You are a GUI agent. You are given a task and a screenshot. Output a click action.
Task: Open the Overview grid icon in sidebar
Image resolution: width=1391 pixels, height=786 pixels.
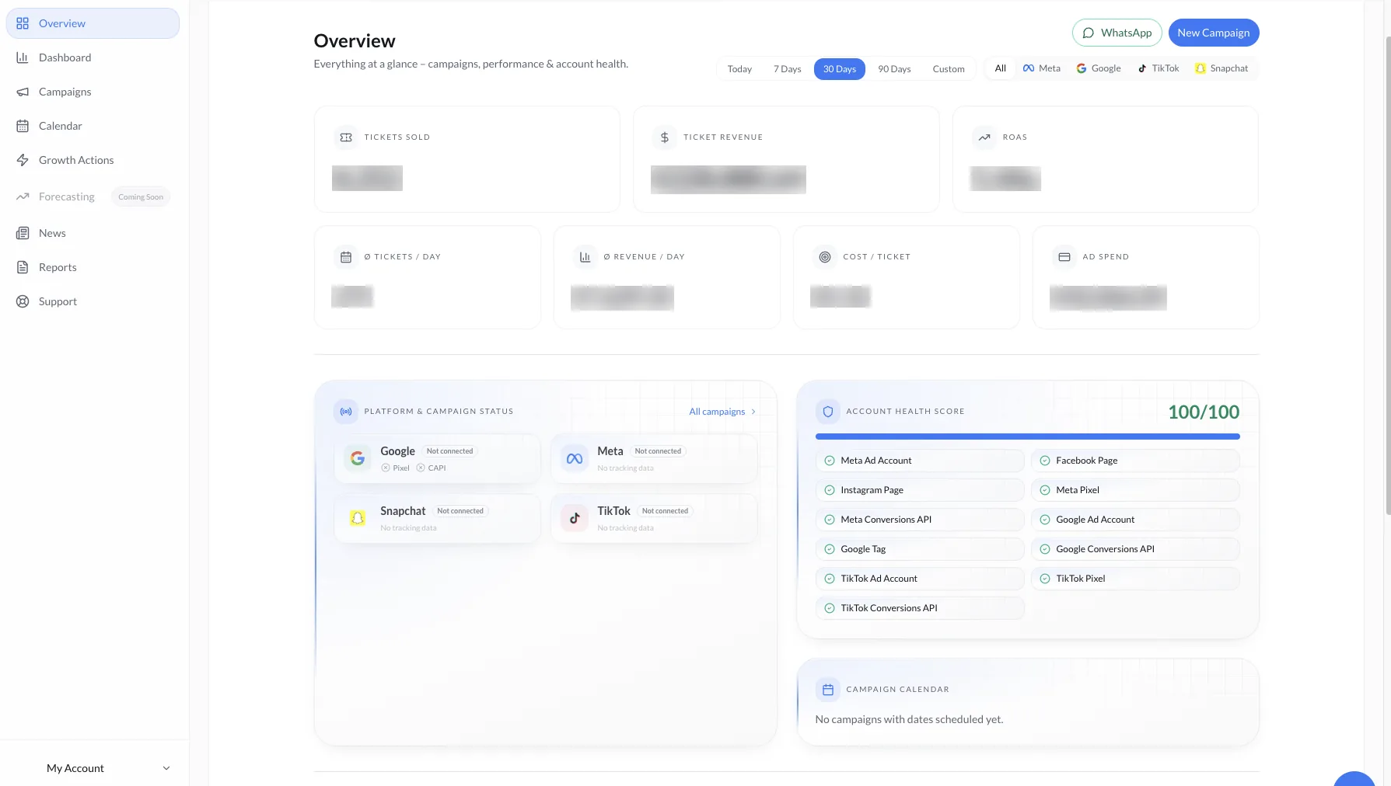point(23,23)
